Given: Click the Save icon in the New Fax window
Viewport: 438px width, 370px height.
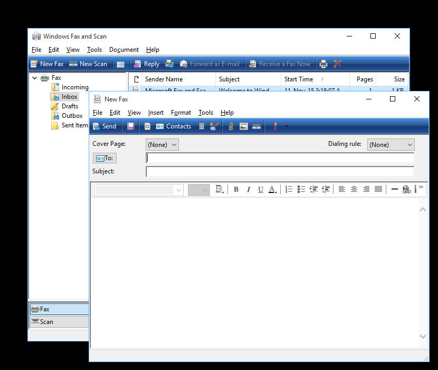Looking at the screenshot, I should coord(130,126).
